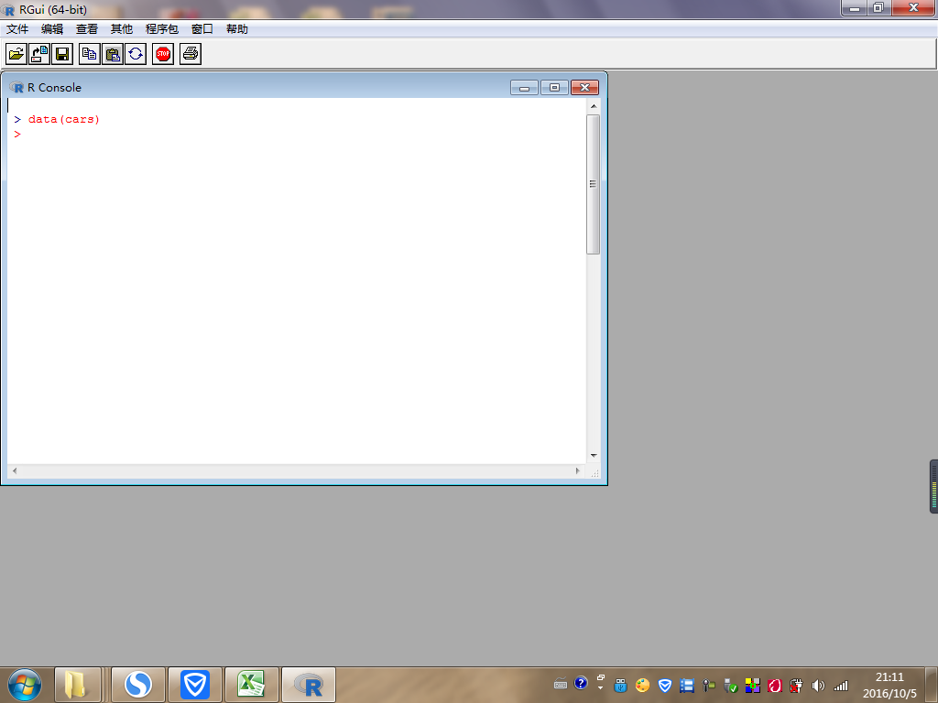Restore down the RGui main window
The height and width of the screenshot is (703, 938).
(878, 8)
